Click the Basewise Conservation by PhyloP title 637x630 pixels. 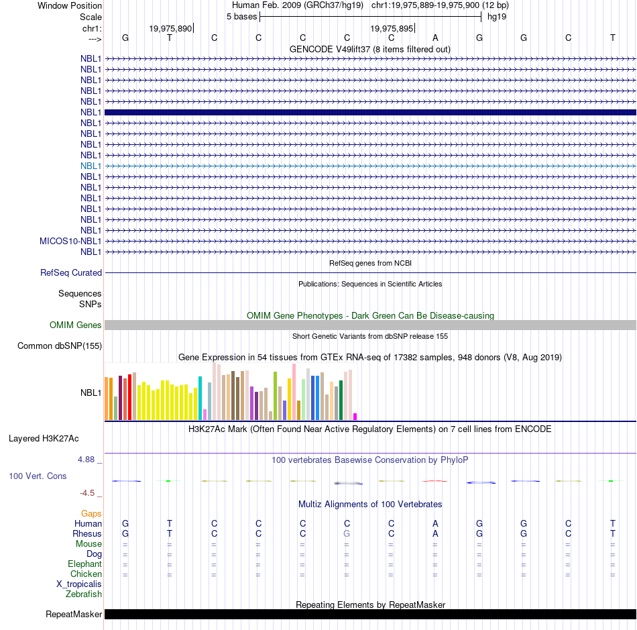point(369,460)
